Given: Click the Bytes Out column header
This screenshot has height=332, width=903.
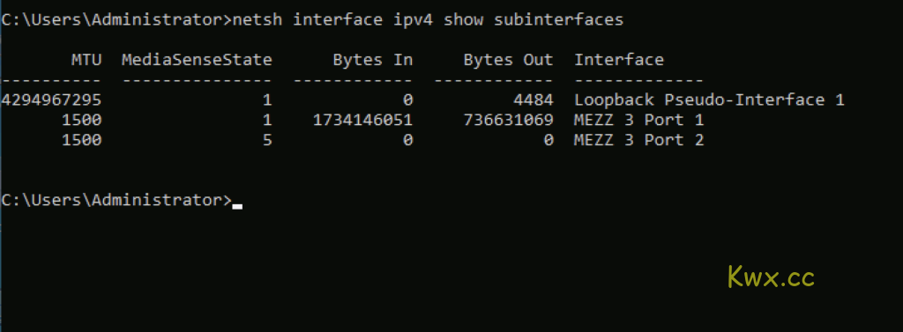Looking at the screenshot, I should click(508, 60).
